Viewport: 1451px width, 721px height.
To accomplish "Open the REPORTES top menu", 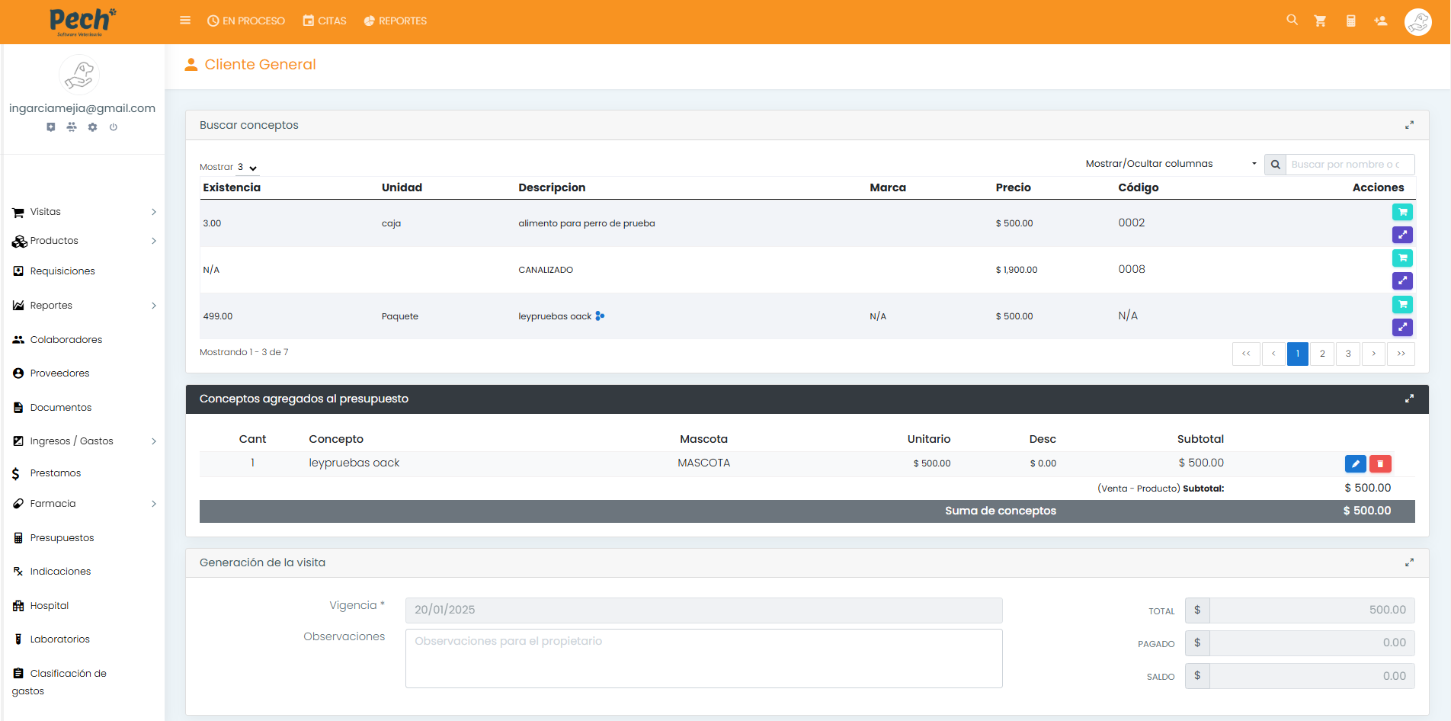I will [x=396, y=21].
